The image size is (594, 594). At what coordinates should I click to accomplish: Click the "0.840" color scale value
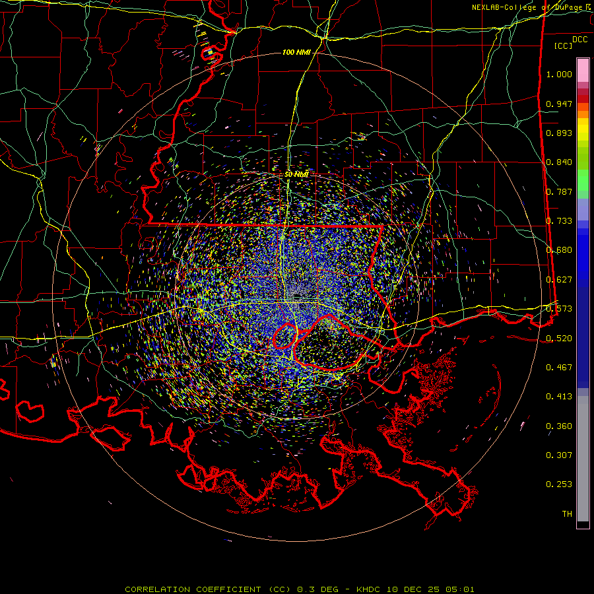559,162
